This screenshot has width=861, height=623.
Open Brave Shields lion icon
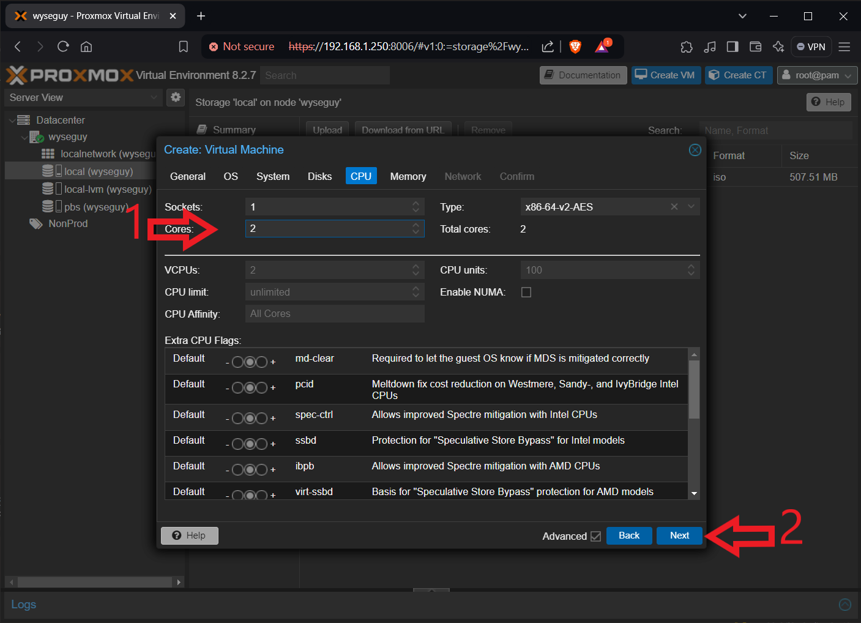575,47
